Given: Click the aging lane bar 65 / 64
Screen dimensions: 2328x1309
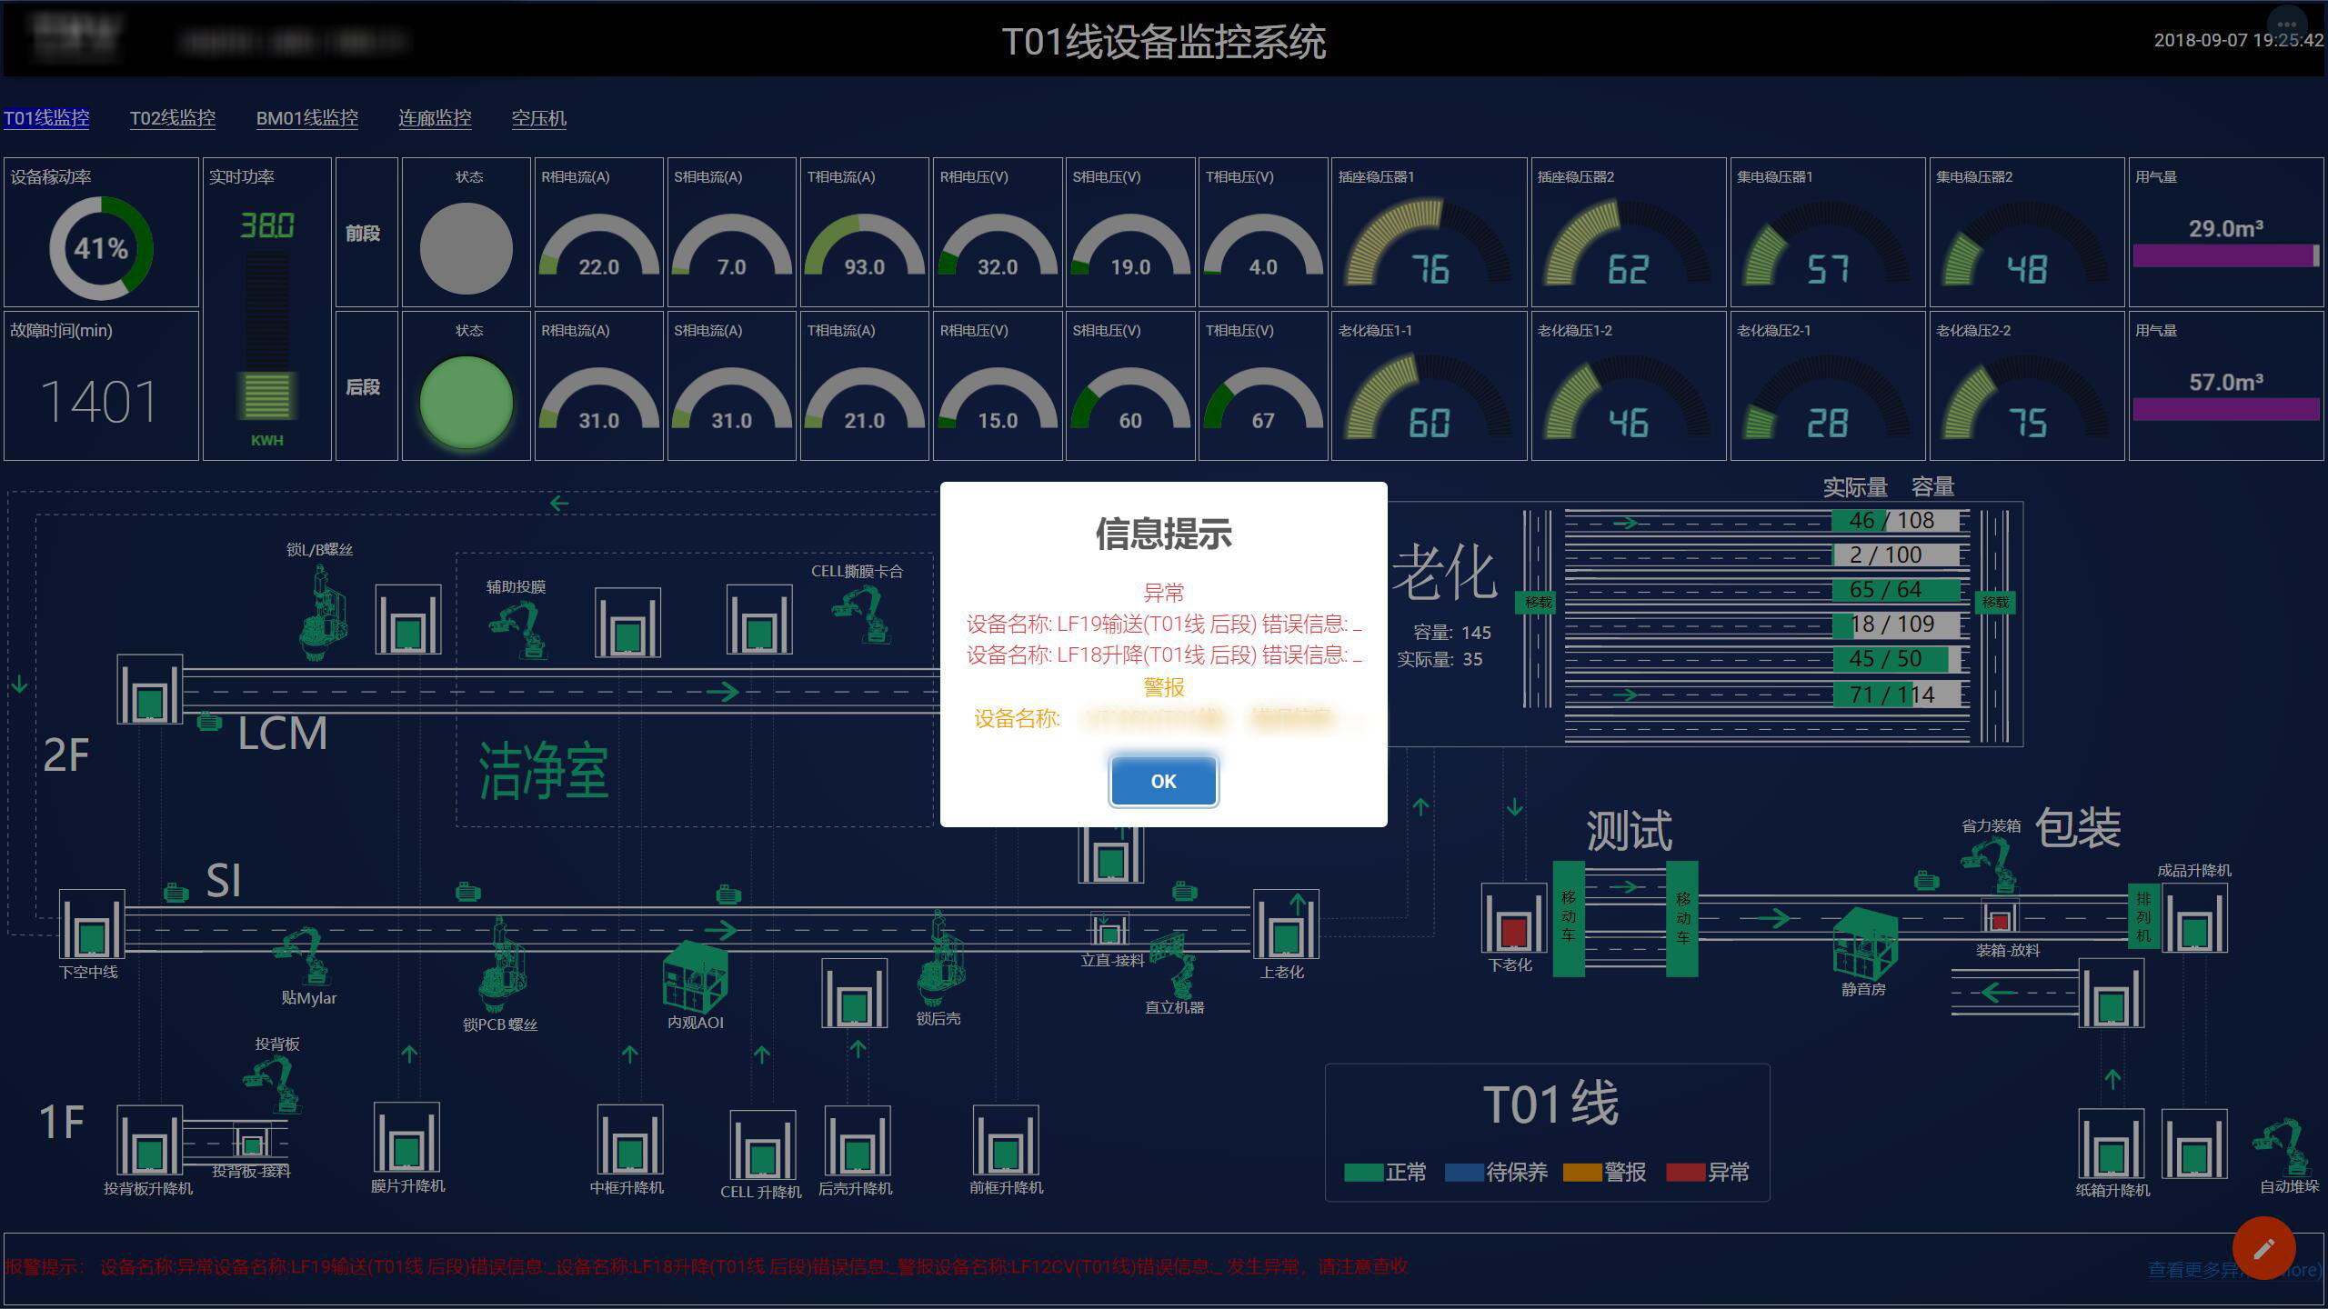Looking at the screenshot, I should point(1895,589).
